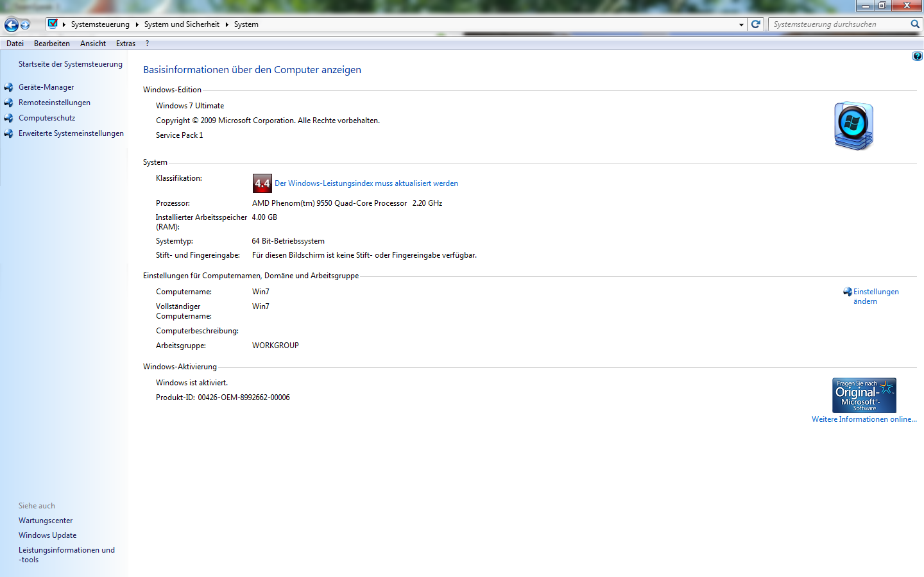
Task: Click Windows-Leistungsindex muss aktualisiert werden link
Action: (366, 183)
